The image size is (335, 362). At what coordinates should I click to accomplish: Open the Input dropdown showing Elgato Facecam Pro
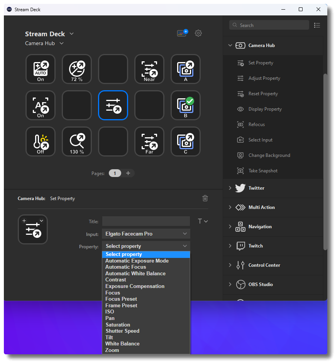click(x=146, y=234)
